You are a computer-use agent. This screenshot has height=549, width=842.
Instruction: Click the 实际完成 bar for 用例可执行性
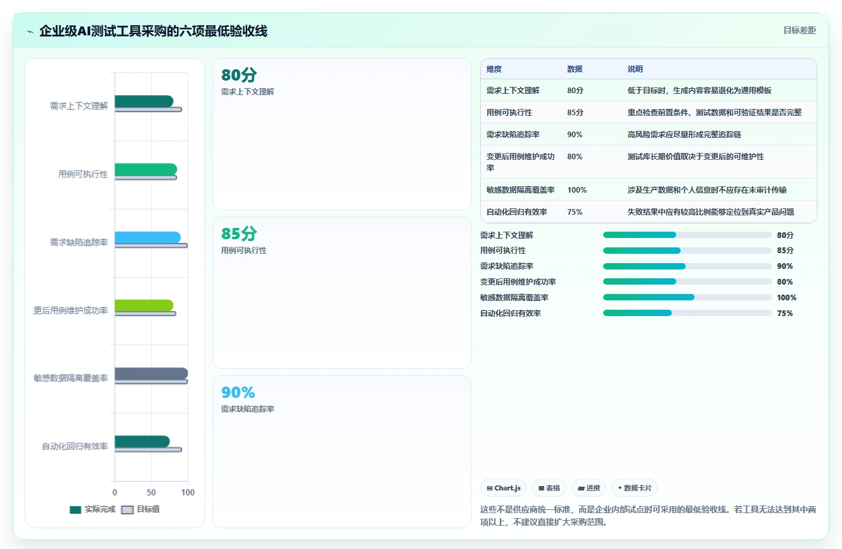coord(146,169)
